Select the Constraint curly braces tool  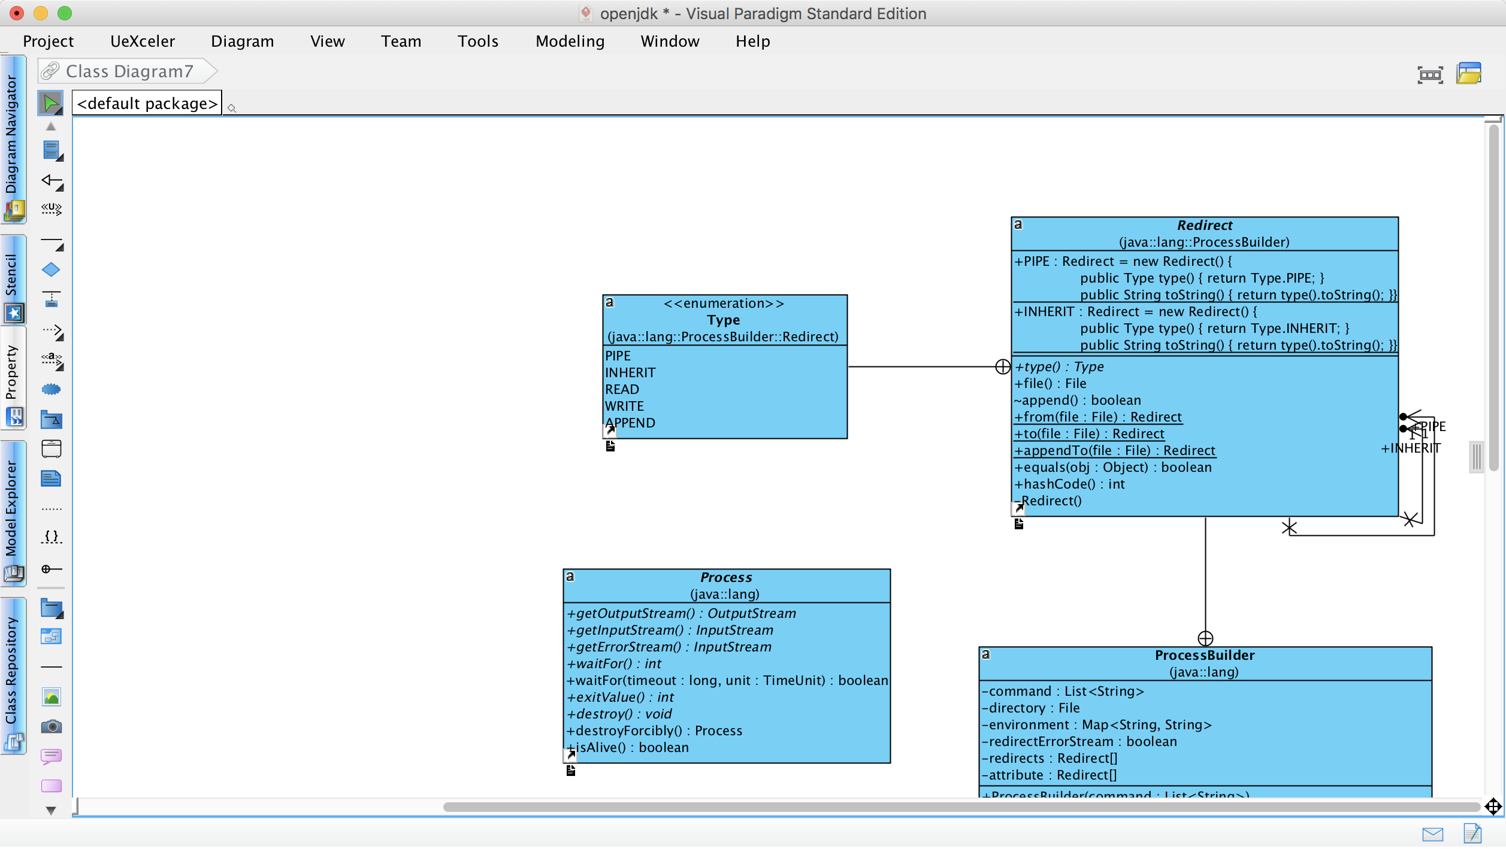pos(52,537)
